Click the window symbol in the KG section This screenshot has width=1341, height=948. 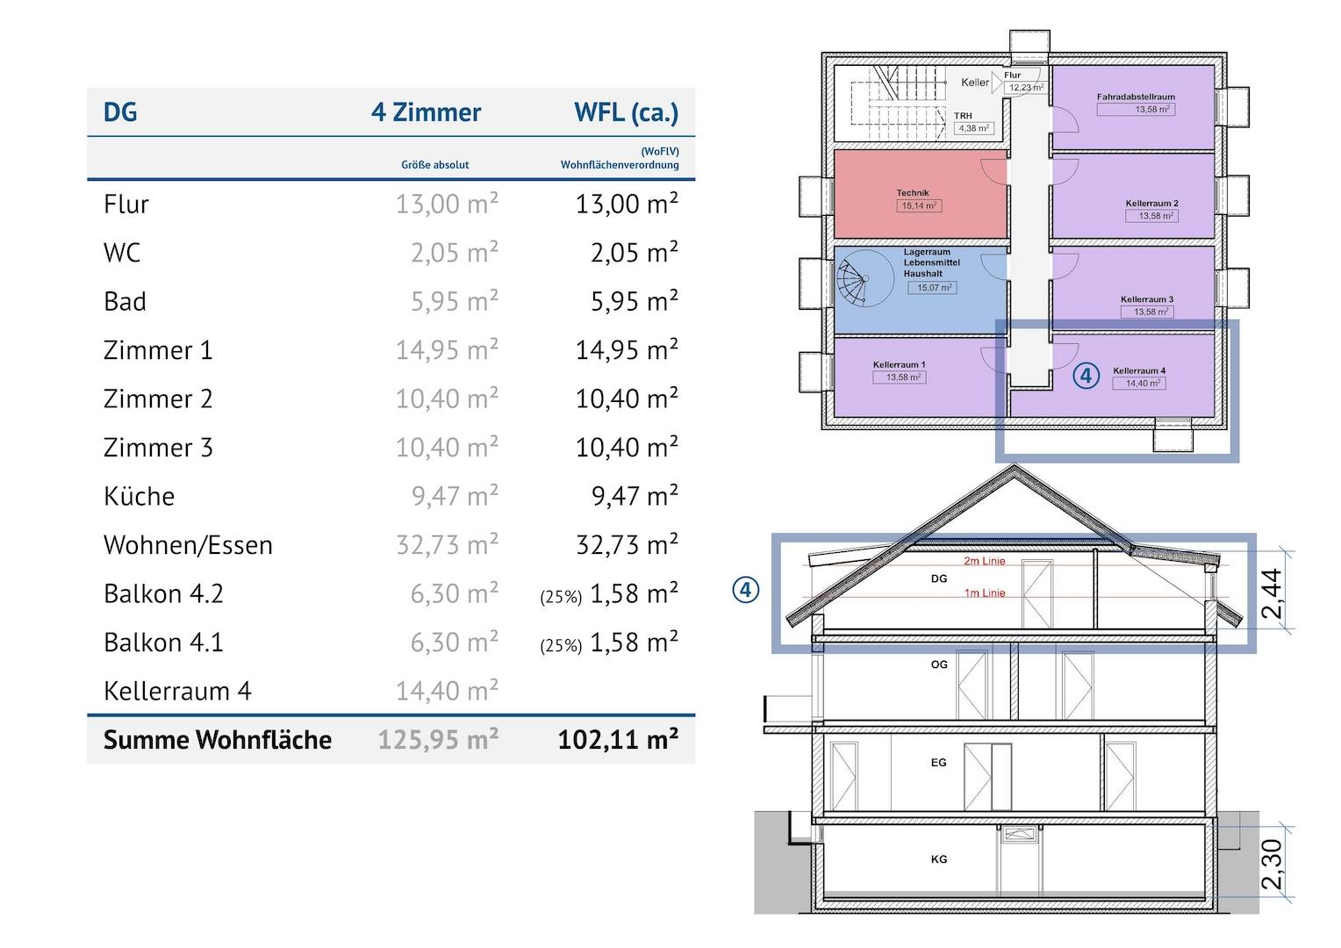click(1018, 834)
